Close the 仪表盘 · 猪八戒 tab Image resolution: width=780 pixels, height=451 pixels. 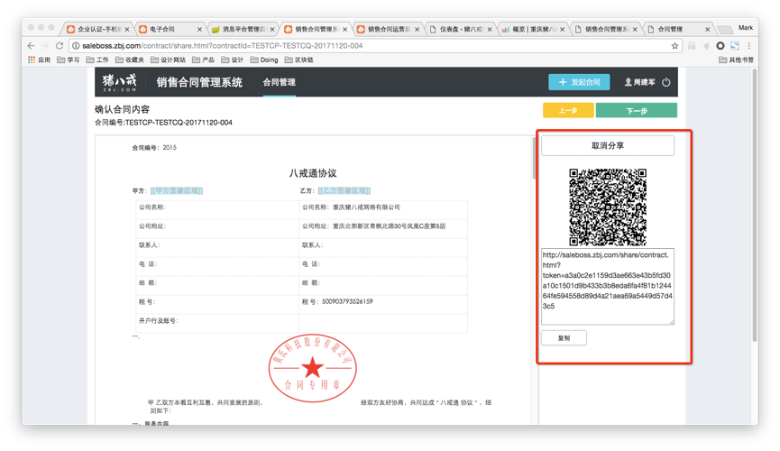[x=490, y=30]
